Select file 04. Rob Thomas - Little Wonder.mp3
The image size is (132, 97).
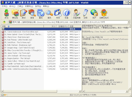pos(18,40)
